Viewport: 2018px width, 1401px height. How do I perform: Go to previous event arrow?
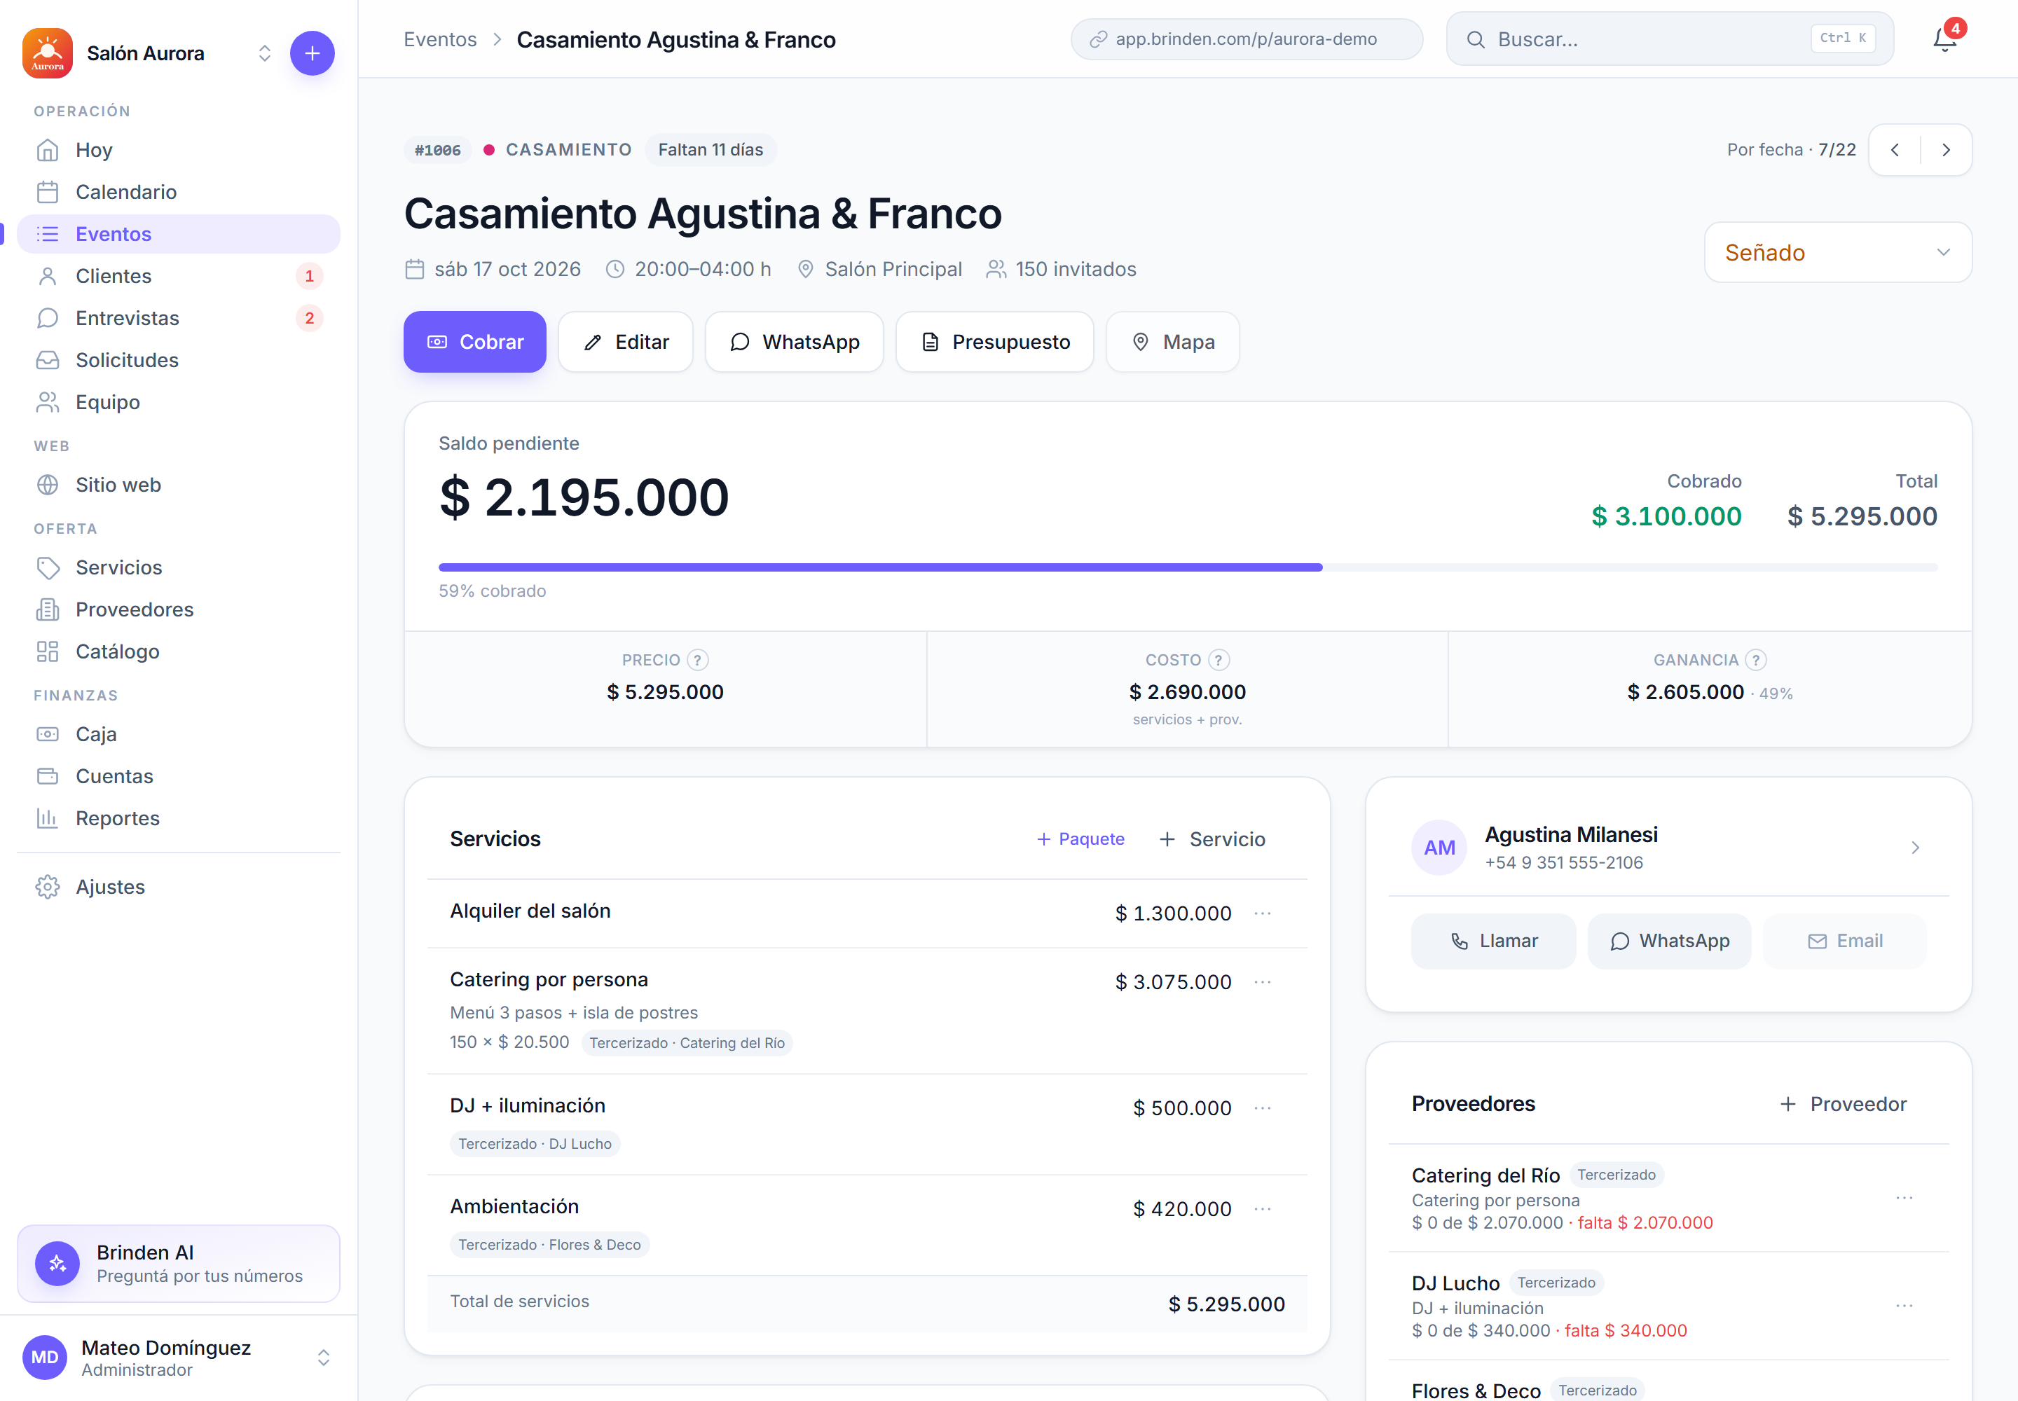tap(1895, 150)
